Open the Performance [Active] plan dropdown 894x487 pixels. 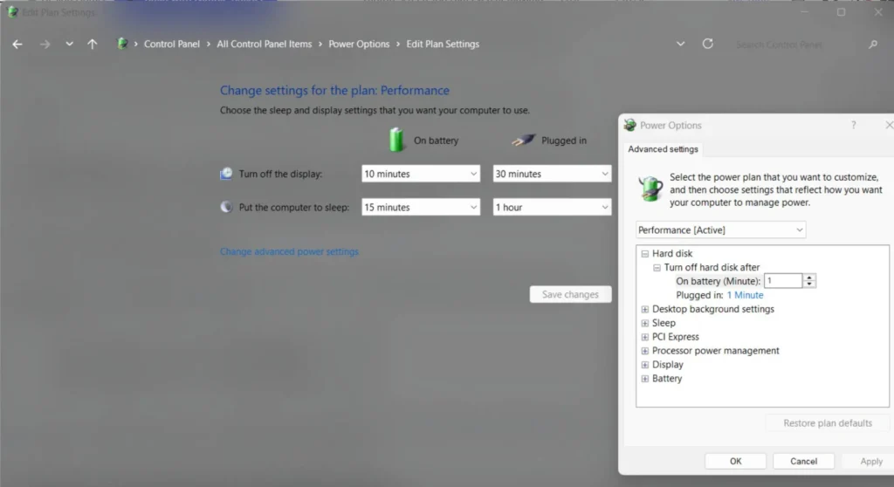(720, 230)
